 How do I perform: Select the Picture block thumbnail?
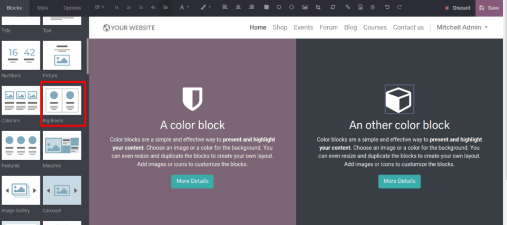pyautogui.click(x=62, y=55)
